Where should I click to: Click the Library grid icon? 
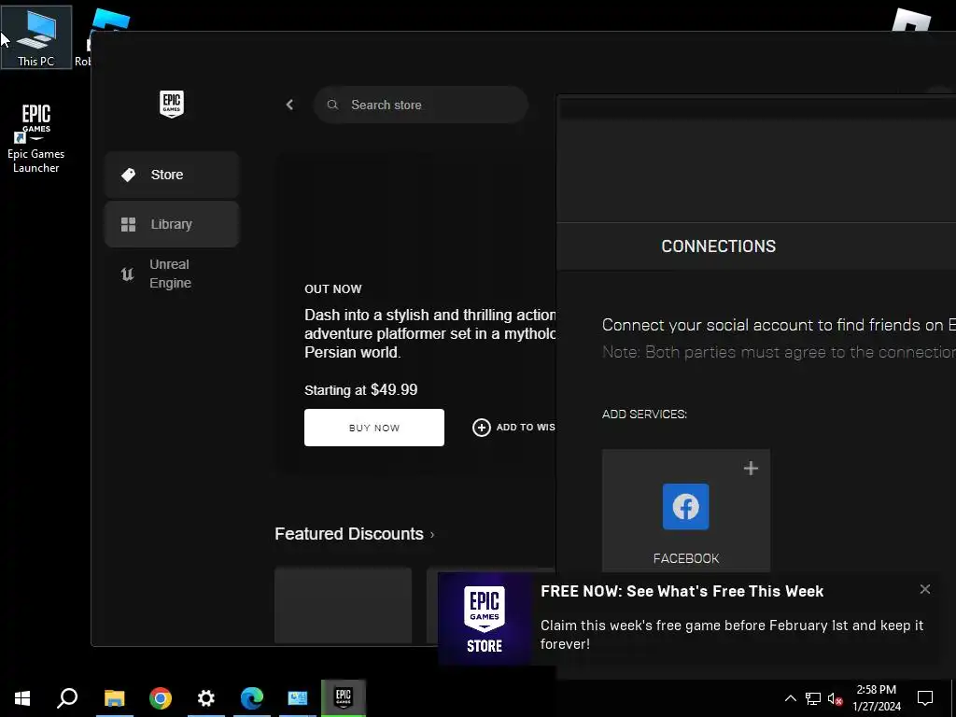pos(128,224)
